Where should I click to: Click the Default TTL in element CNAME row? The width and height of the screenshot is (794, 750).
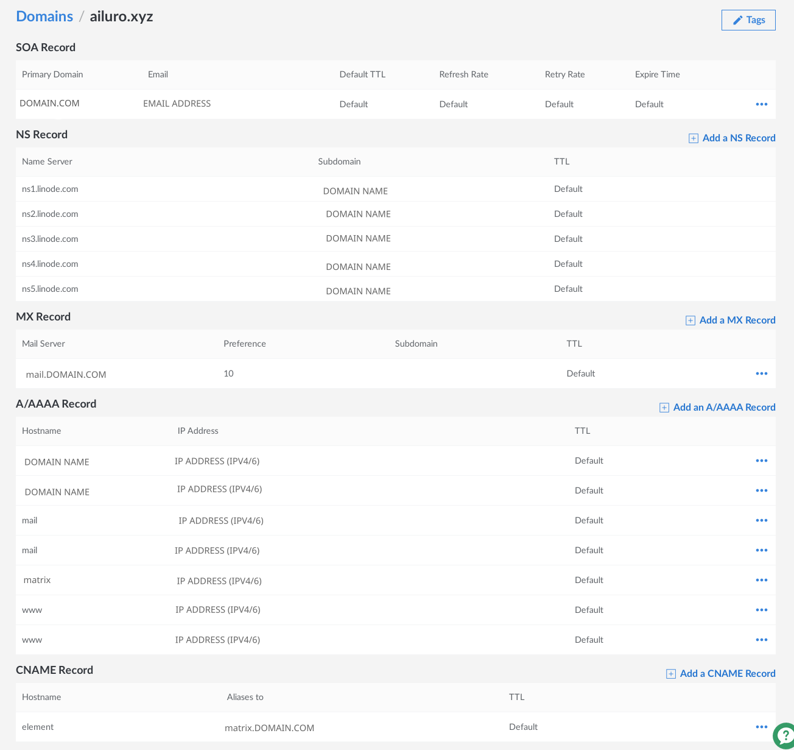[x=523, y=727]
